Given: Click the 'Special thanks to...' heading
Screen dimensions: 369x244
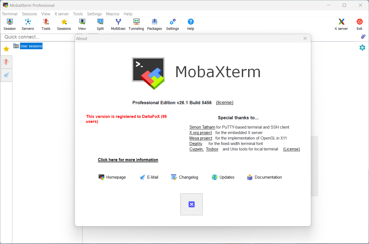Looking at the screenshot, I should 238,118.
